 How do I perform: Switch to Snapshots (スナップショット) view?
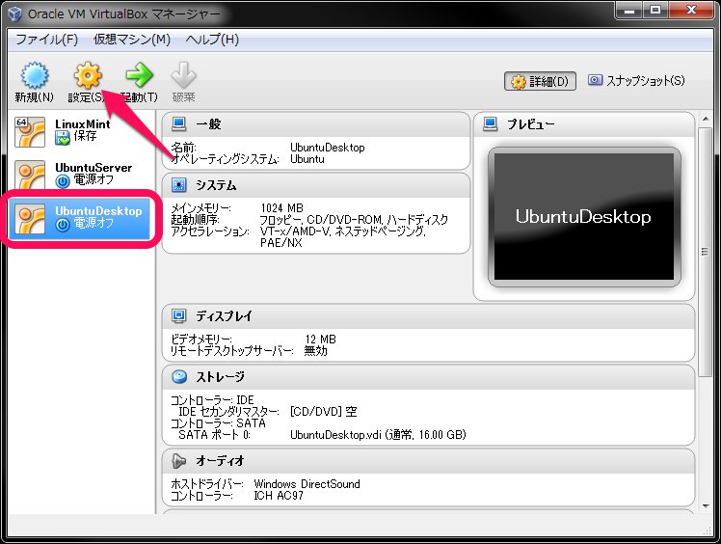coord(636,81)
